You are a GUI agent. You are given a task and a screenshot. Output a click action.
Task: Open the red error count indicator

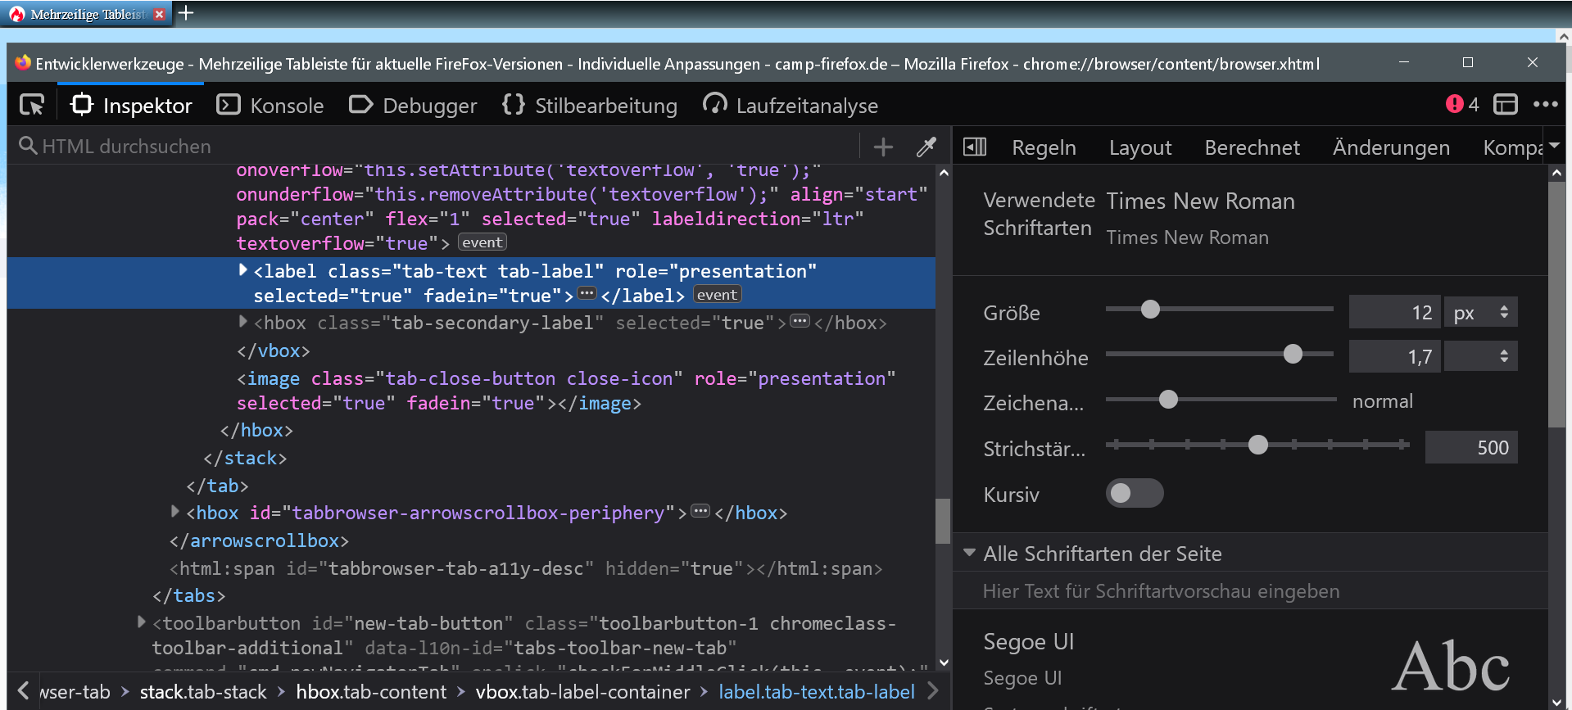[1461, 104]
